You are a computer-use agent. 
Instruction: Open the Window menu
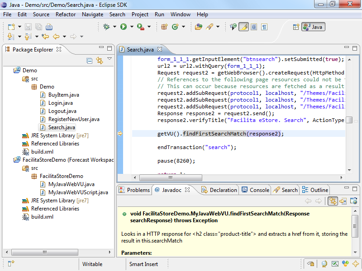click(180, 14)
